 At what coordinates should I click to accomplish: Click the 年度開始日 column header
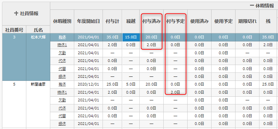coord(88,22)
